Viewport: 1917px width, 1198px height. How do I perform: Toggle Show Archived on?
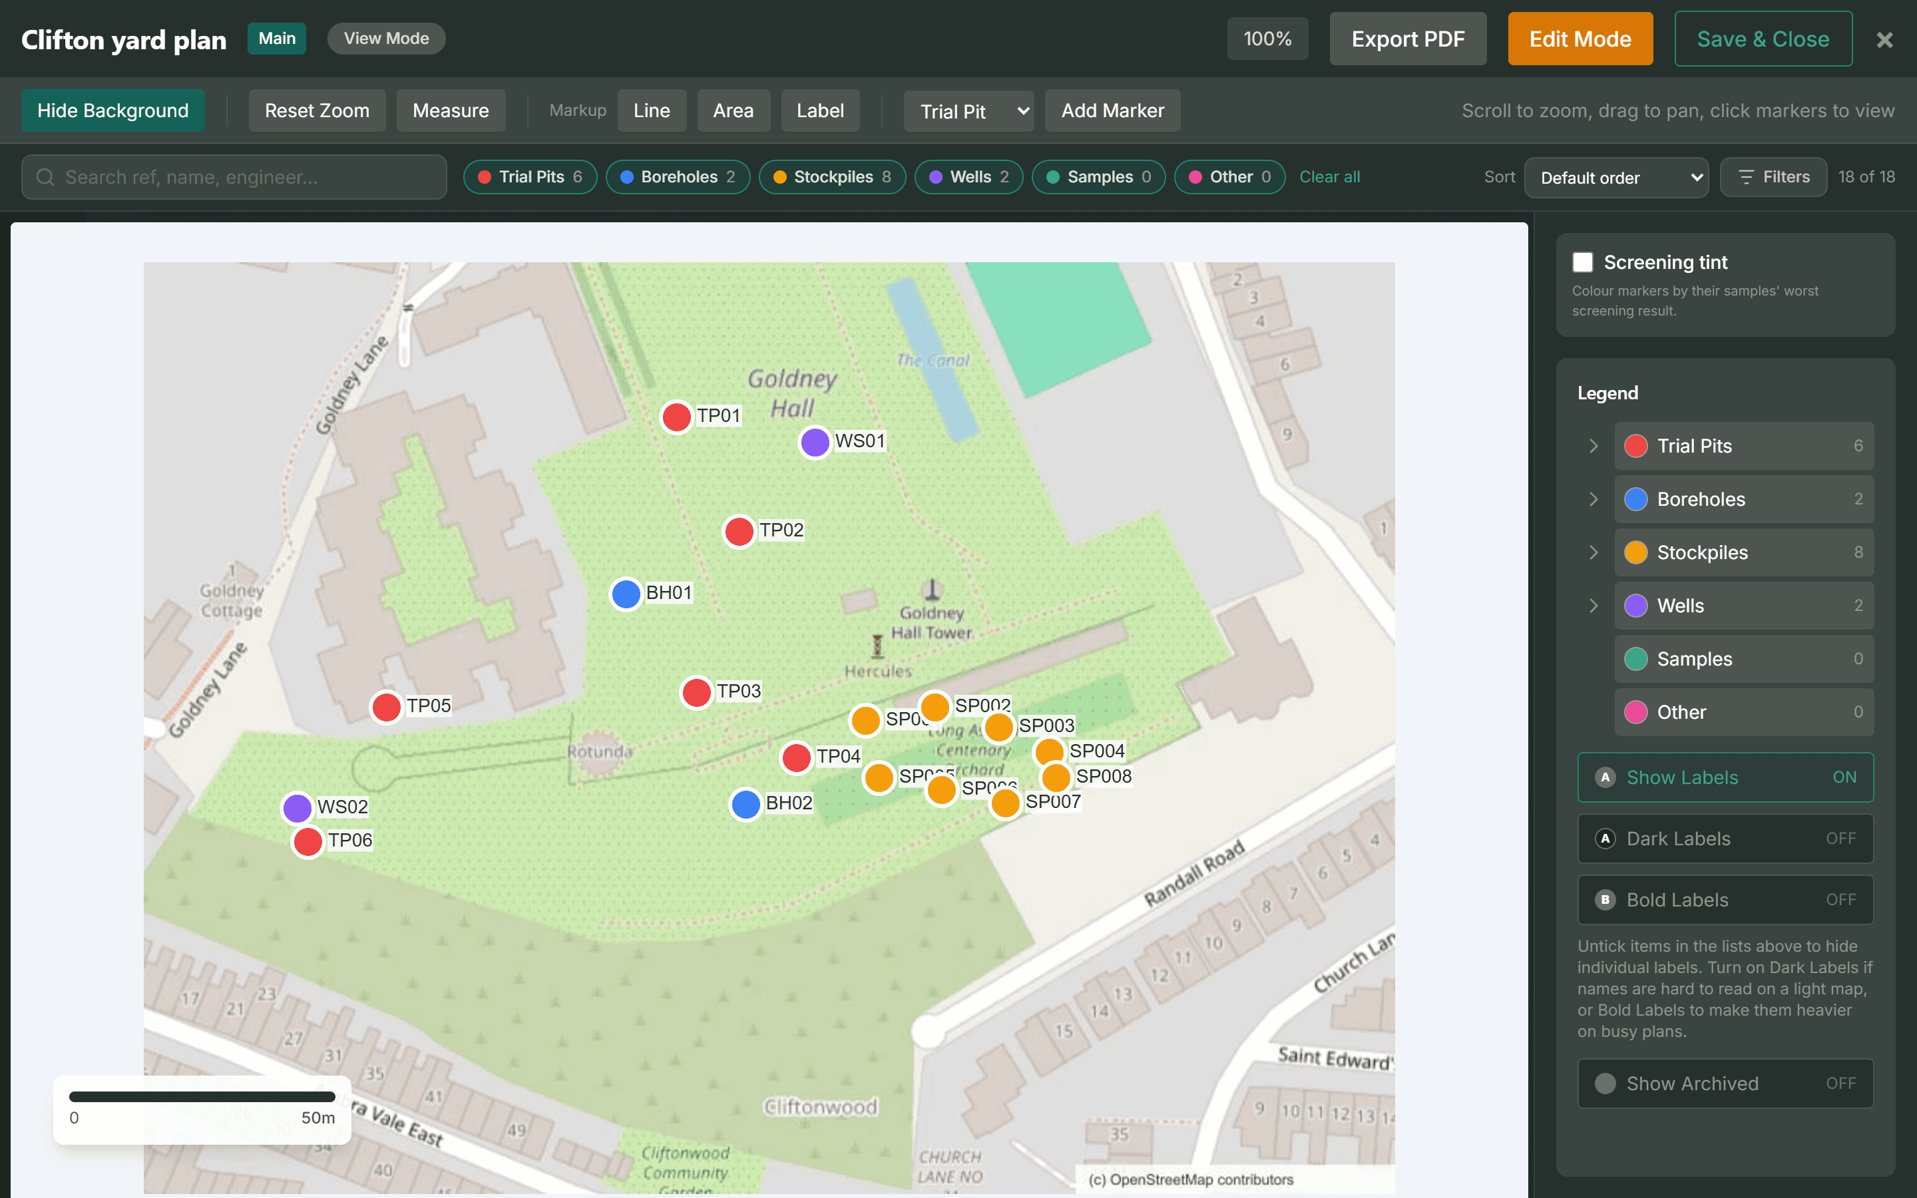pyautogui.click(x=1725, y=1083)
